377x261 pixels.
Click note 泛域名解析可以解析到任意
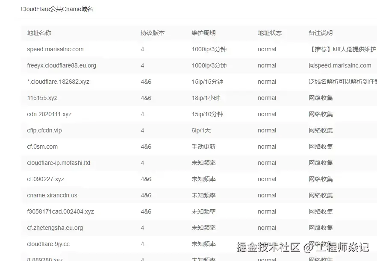tap(343, 82)
